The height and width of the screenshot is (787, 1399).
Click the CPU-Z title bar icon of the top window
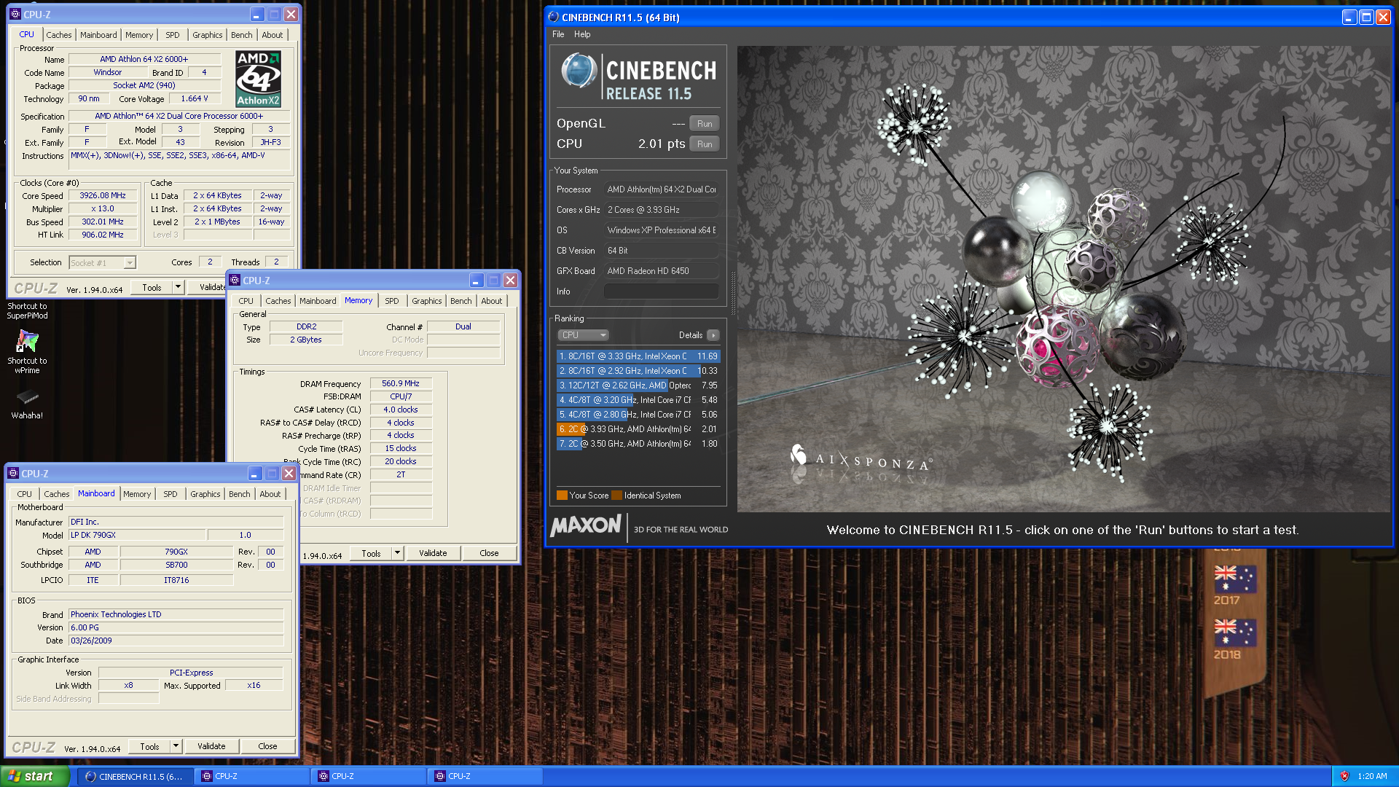click(x=15, y=15)
